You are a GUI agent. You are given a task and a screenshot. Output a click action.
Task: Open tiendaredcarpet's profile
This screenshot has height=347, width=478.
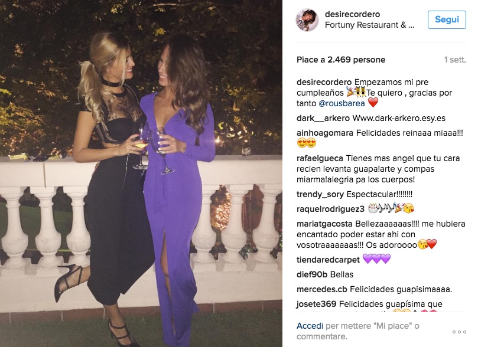point(328,260)
